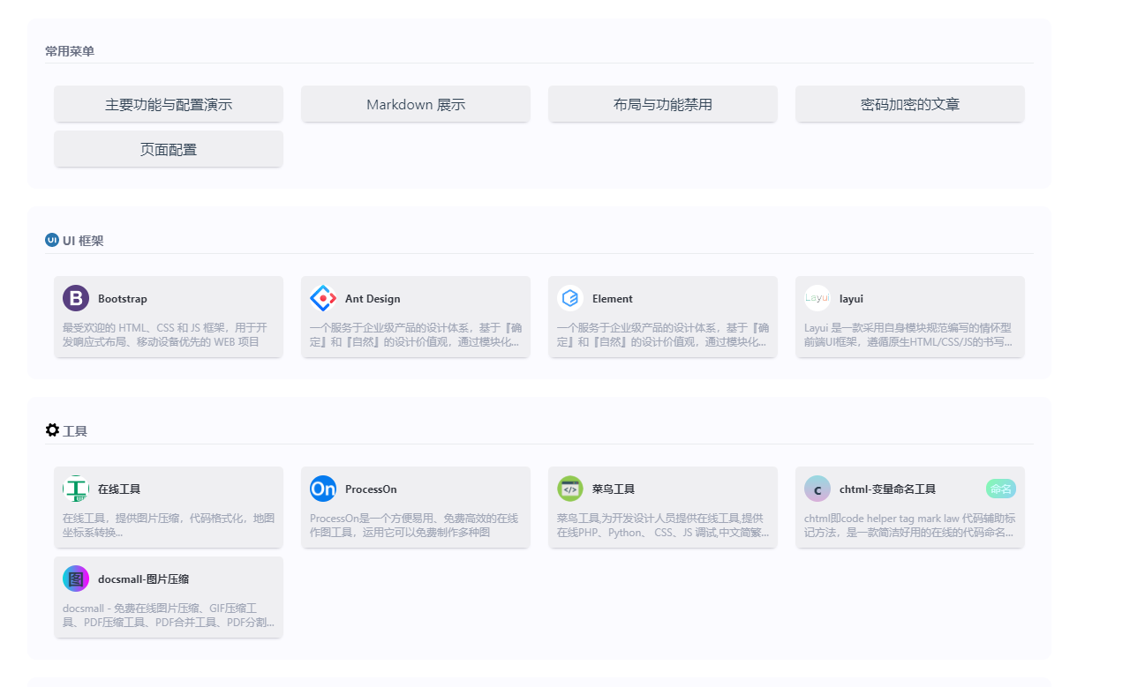Click the round layui logo icon

[x=817, y=298]
